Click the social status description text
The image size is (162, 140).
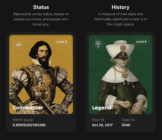[x=41, y=19]
